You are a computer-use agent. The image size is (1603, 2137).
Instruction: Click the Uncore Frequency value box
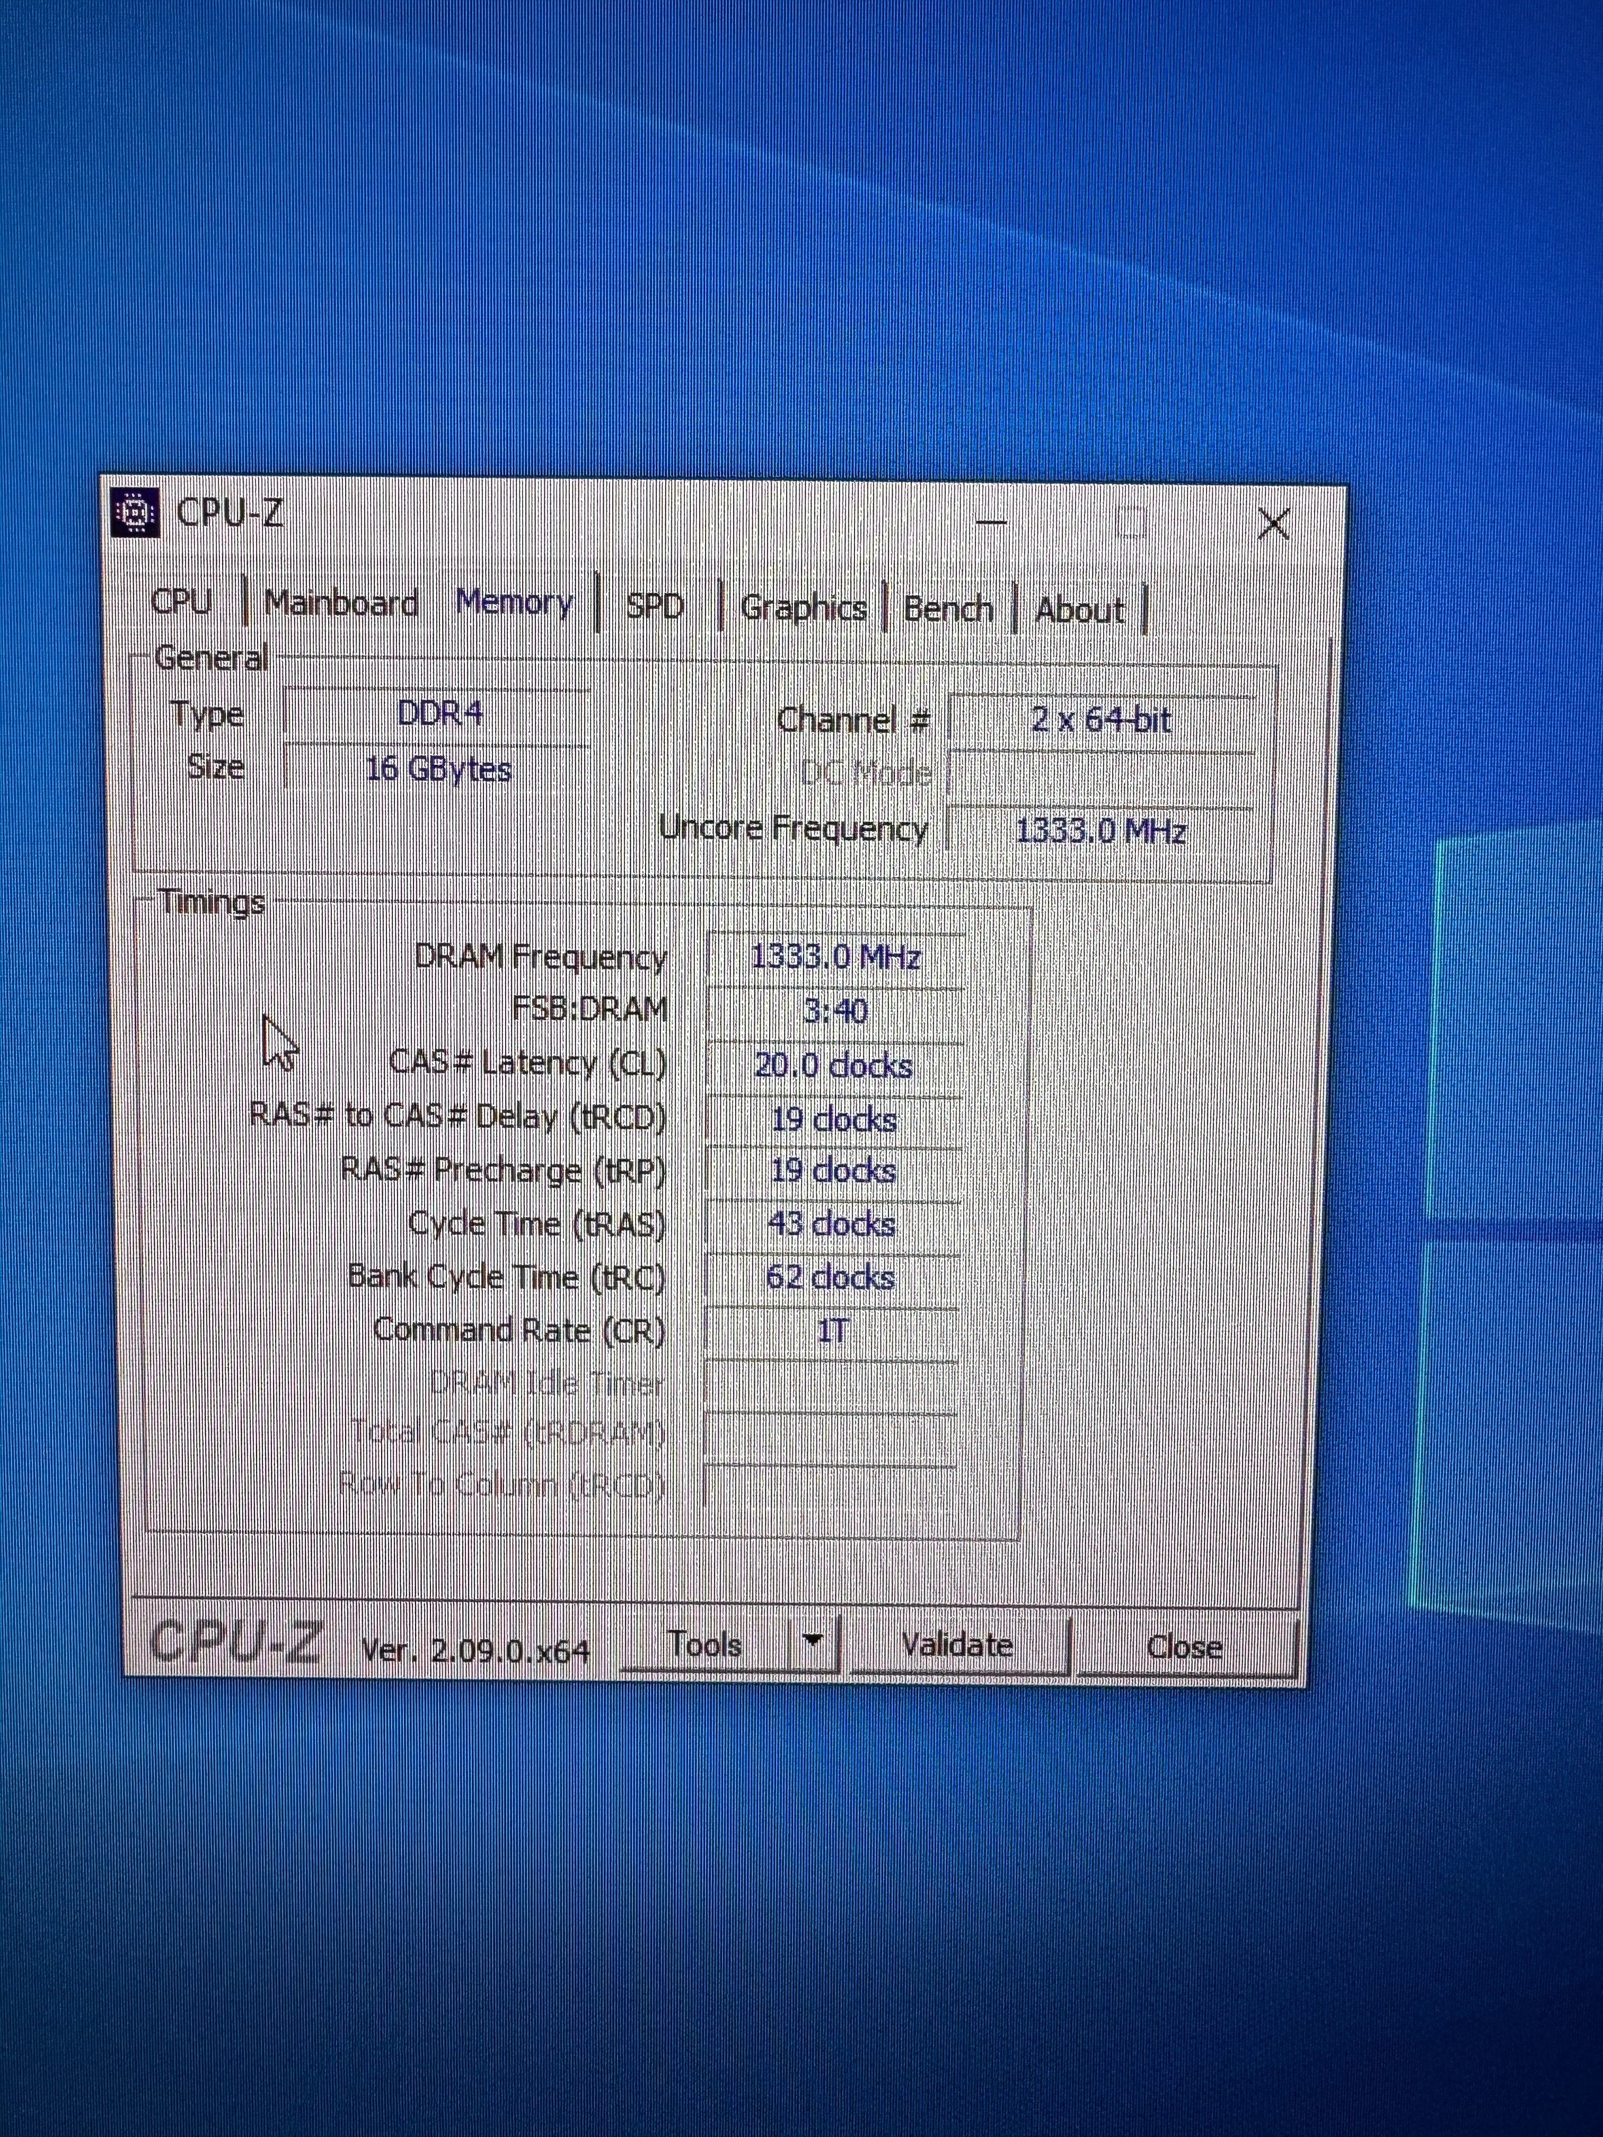pyautogui.click(x=1102, y=830)
